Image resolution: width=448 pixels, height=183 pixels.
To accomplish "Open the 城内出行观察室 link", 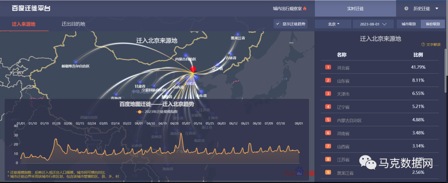I will [288, 9].
